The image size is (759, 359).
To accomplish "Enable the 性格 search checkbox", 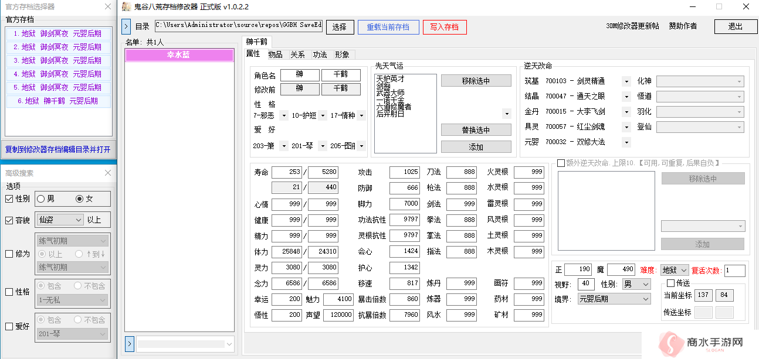I will [9, 292].
